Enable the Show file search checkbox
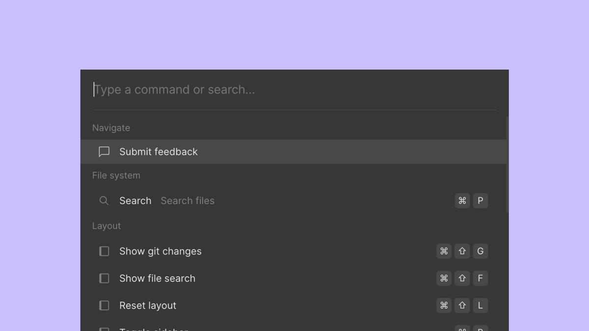Image resolution: width=589 pixels, height=331 pixels. click(x=104, y=278)
